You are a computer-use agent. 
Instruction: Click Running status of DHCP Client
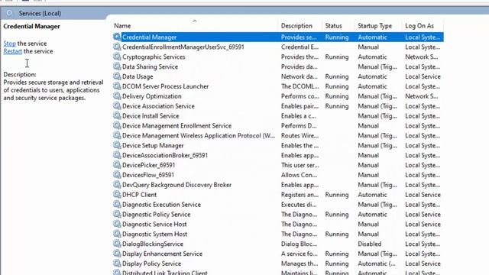[x=337, y=195]
